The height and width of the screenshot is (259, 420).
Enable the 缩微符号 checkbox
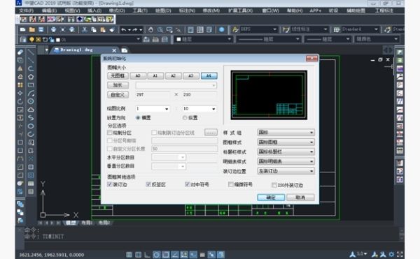[230, 184]
